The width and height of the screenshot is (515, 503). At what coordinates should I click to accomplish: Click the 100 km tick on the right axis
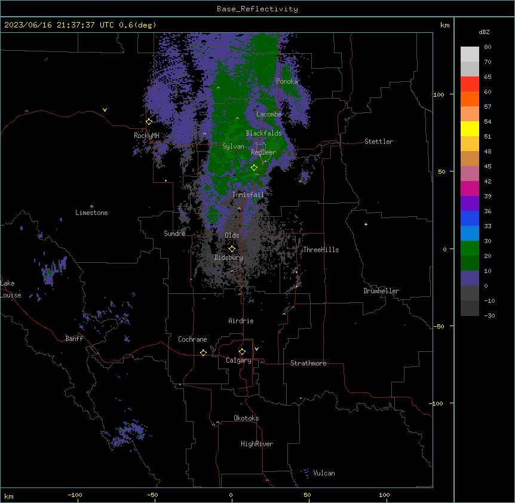click(x=439, y=94)
